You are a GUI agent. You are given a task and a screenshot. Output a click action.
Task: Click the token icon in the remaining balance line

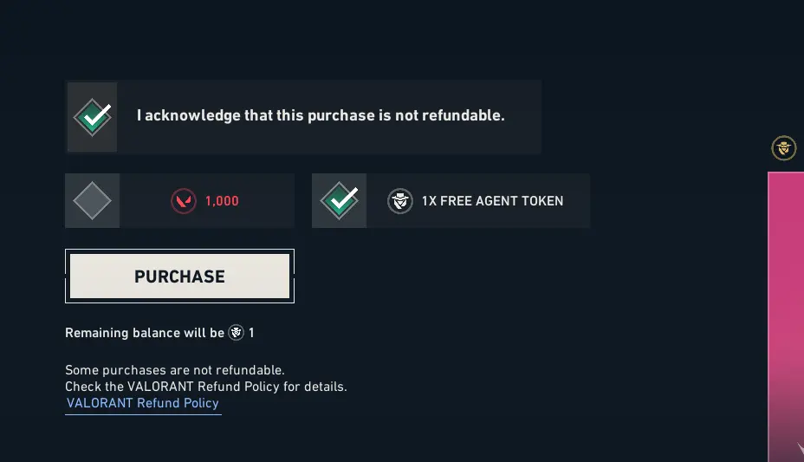pyautogui.click(x=237, y=333)
